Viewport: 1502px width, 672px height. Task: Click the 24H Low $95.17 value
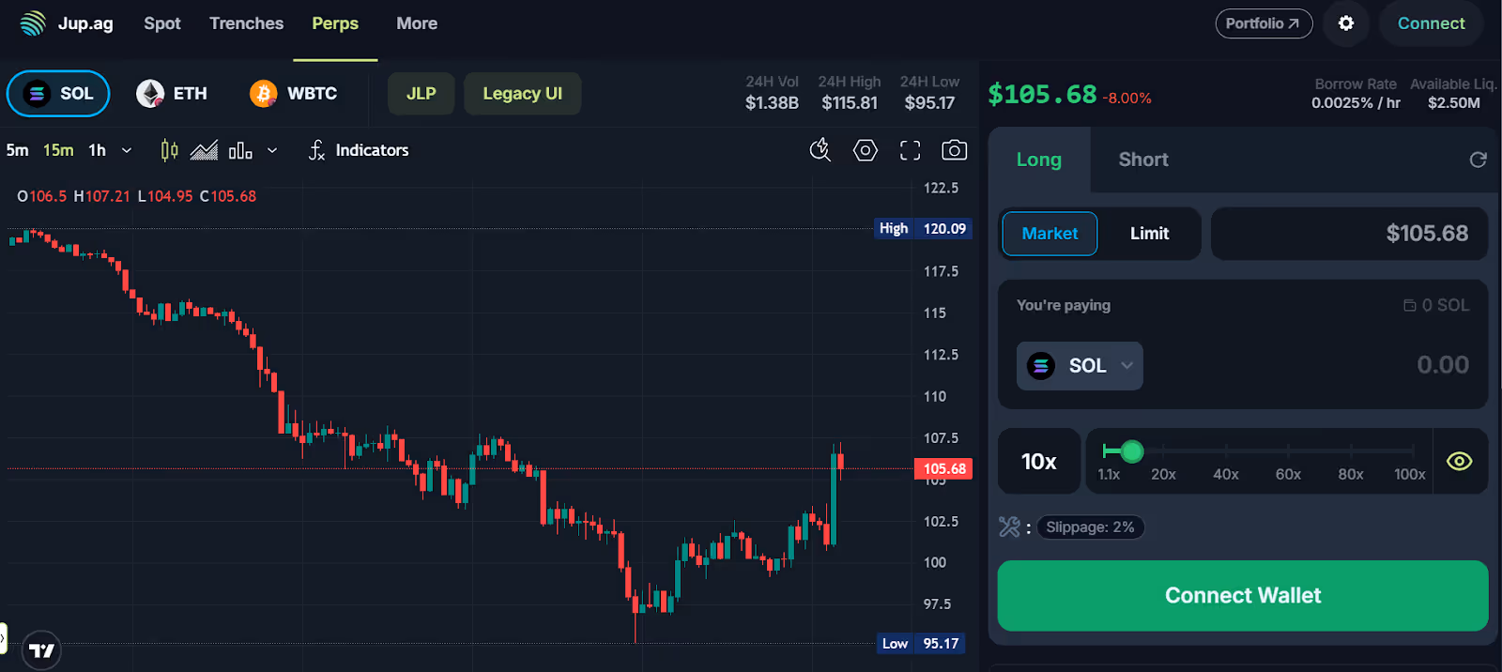[929, 103]
